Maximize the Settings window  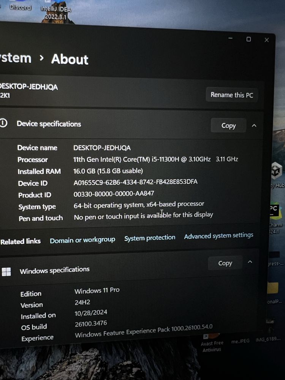(x=249, y=39)
